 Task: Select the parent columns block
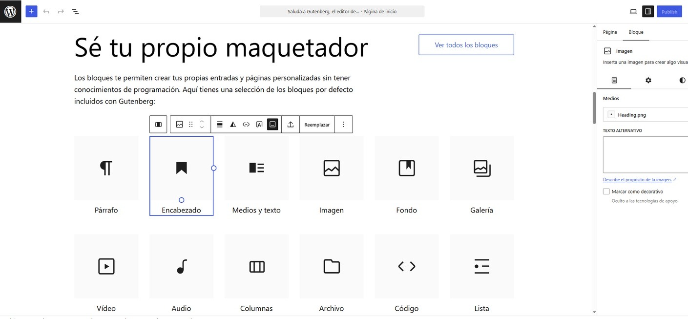(x=158, y=125)
